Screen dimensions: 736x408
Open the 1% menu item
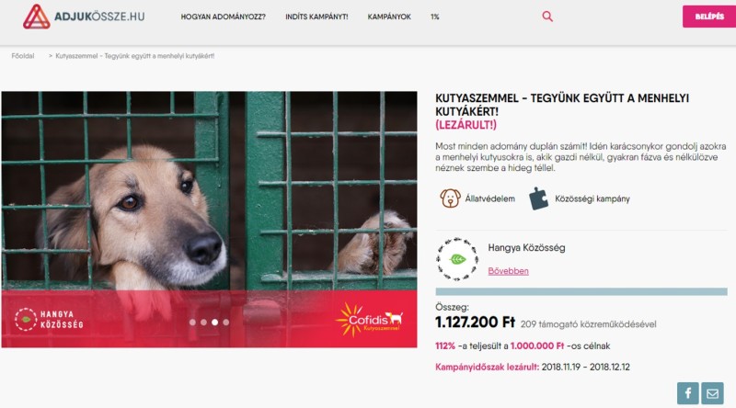434,17
